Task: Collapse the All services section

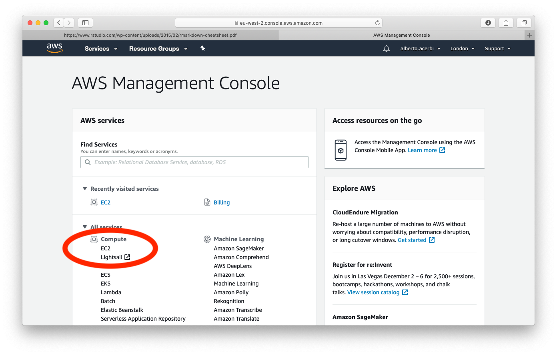Action: coord(85,227)
